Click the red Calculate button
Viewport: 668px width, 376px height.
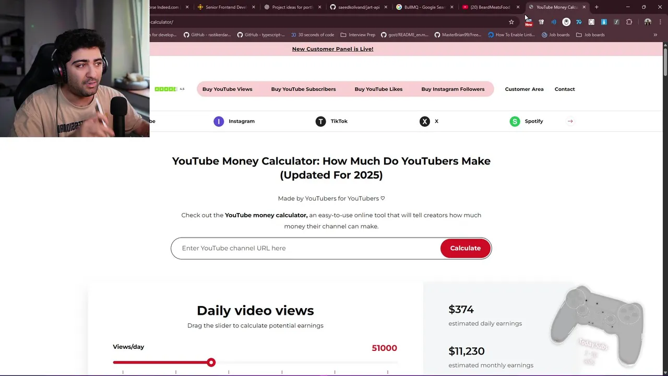(466, 248)
